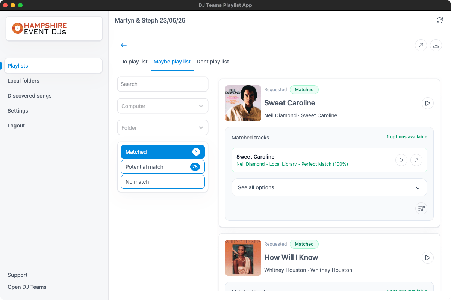Image resolution: width=451 pixels, height=300 pixels.
Task: Click the download icon near top right
Action: 436,45
